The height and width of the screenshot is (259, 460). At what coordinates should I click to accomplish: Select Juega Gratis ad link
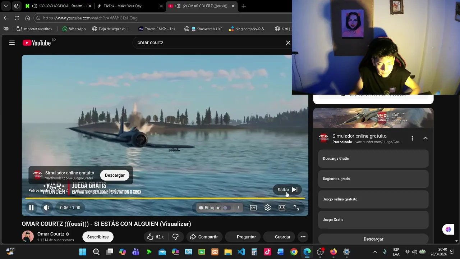click(x=373, y=220)
